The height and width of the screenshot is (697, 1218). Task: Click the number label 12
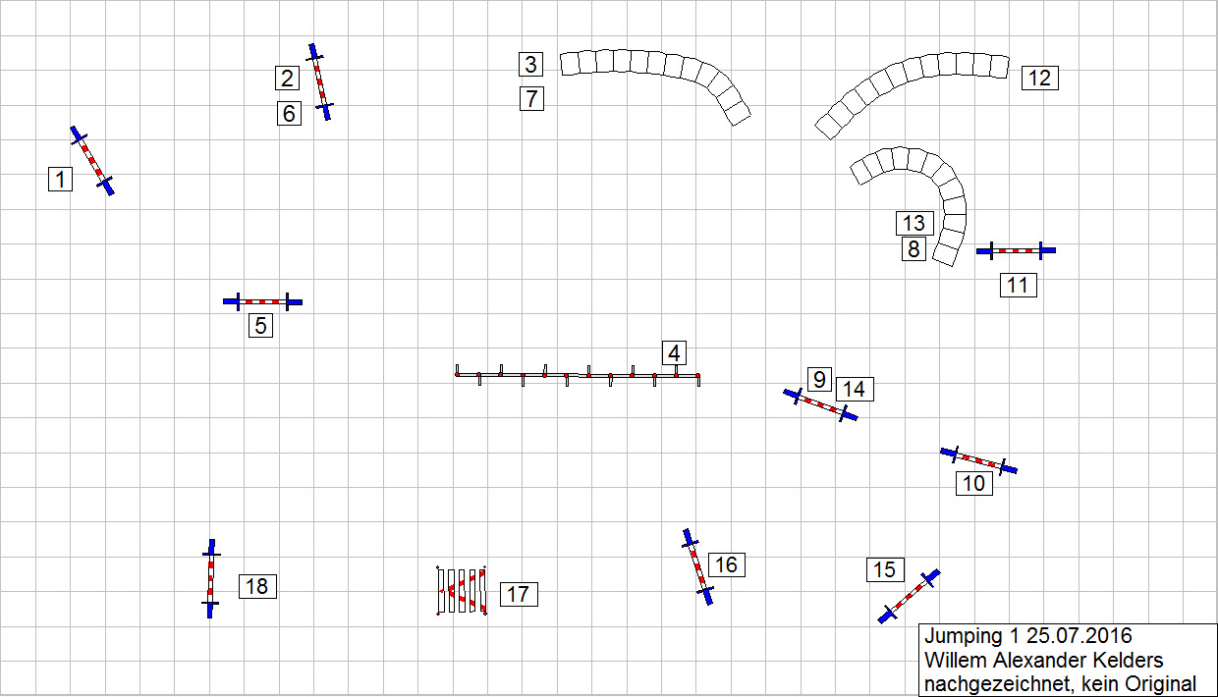click(x=1039, y=78)
